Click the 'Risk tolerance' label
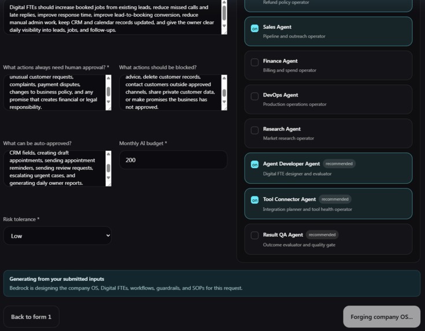 pyautogui.click(x=21, y=219)
